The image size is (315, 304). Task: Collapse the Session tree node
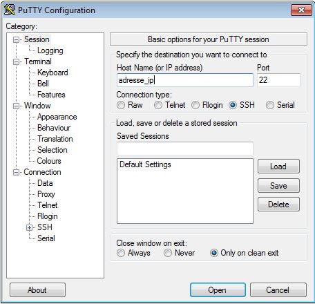coord(16,39)
